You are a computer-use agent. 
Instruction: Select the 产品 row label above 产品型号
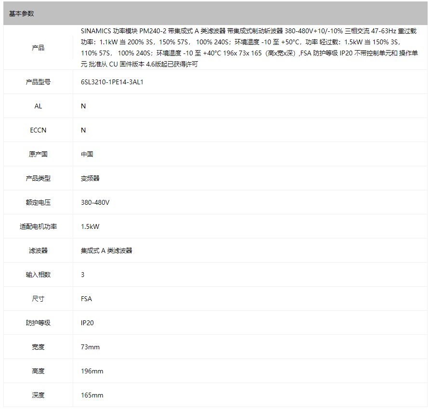click(x=38, y=48)
